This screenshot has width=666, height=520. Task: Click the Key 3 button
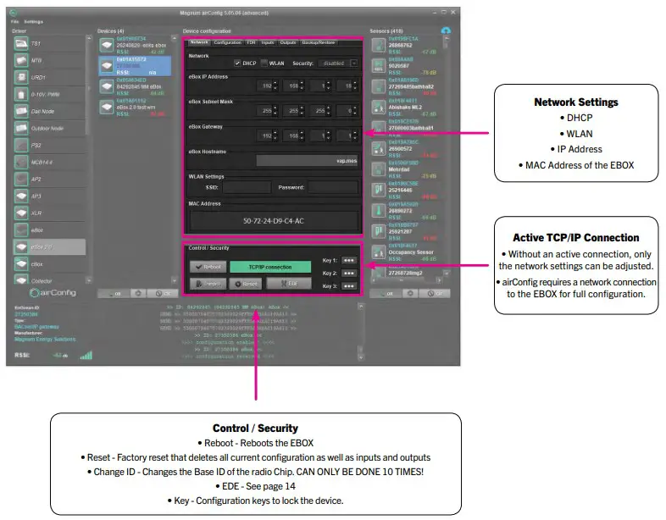pos(349,286)
